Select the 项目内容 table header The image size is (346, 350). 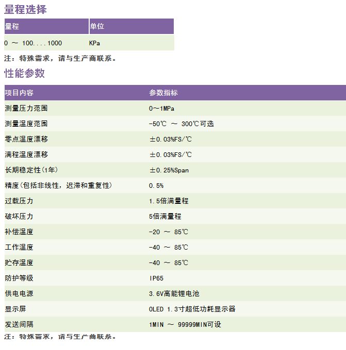coord(19,93)
